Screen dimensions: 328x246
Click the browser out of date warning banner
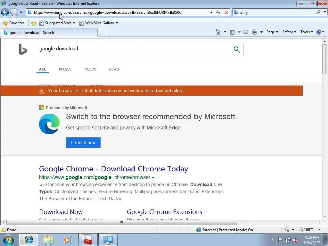tap(152, 91)
